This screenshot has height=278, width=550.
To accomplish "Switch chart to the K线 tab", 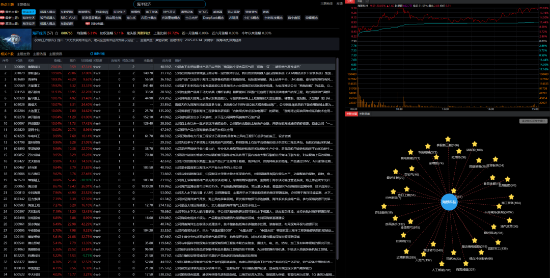I will pos(360,2).
